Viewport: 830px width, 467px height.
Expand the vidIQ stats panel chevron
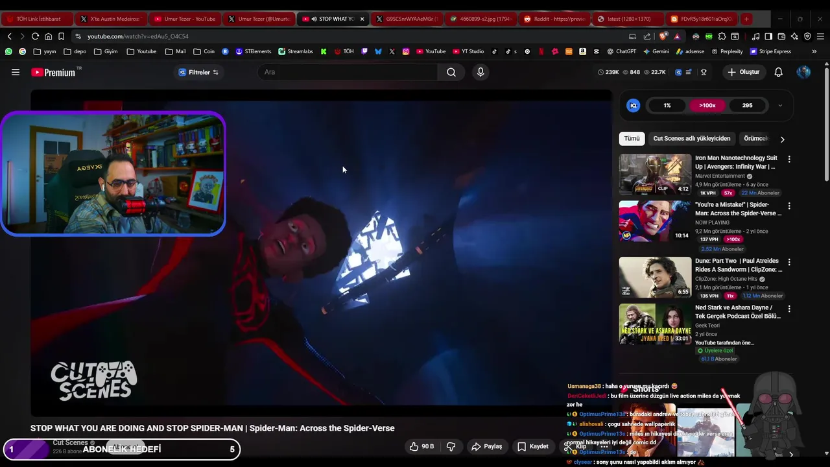(x=780, y=106)
